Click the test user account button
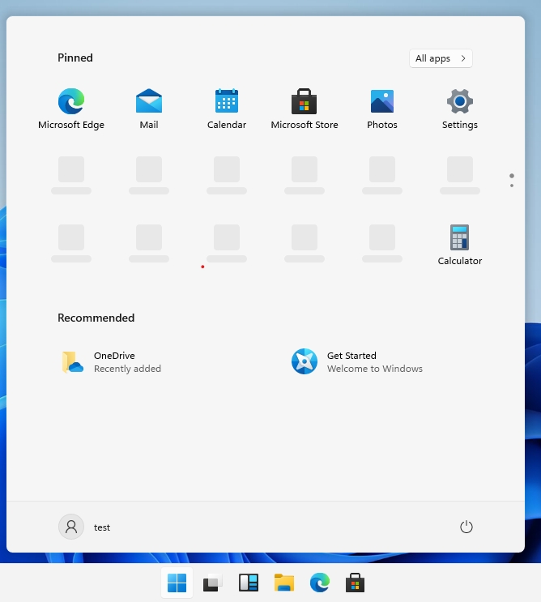The image size is (541, 602). point(85,527)
